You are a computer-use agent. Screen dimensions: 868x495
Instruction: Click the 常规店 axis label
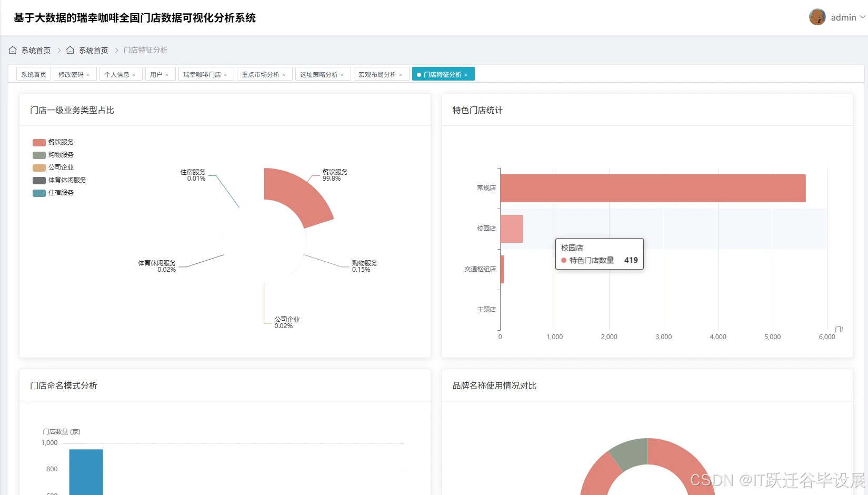pos(486,188)
